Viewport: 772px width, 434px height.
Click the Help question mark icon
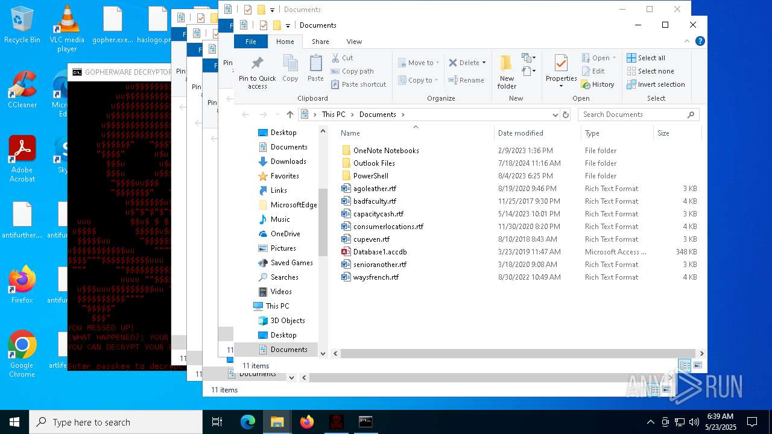[700, 41]
